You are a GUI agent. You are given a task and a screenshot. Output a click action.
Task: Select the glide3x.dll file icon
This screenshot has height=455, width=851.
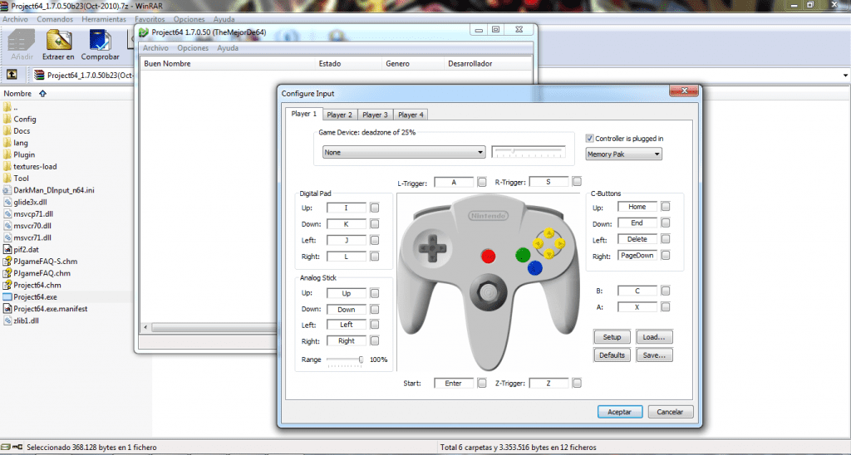7,203
